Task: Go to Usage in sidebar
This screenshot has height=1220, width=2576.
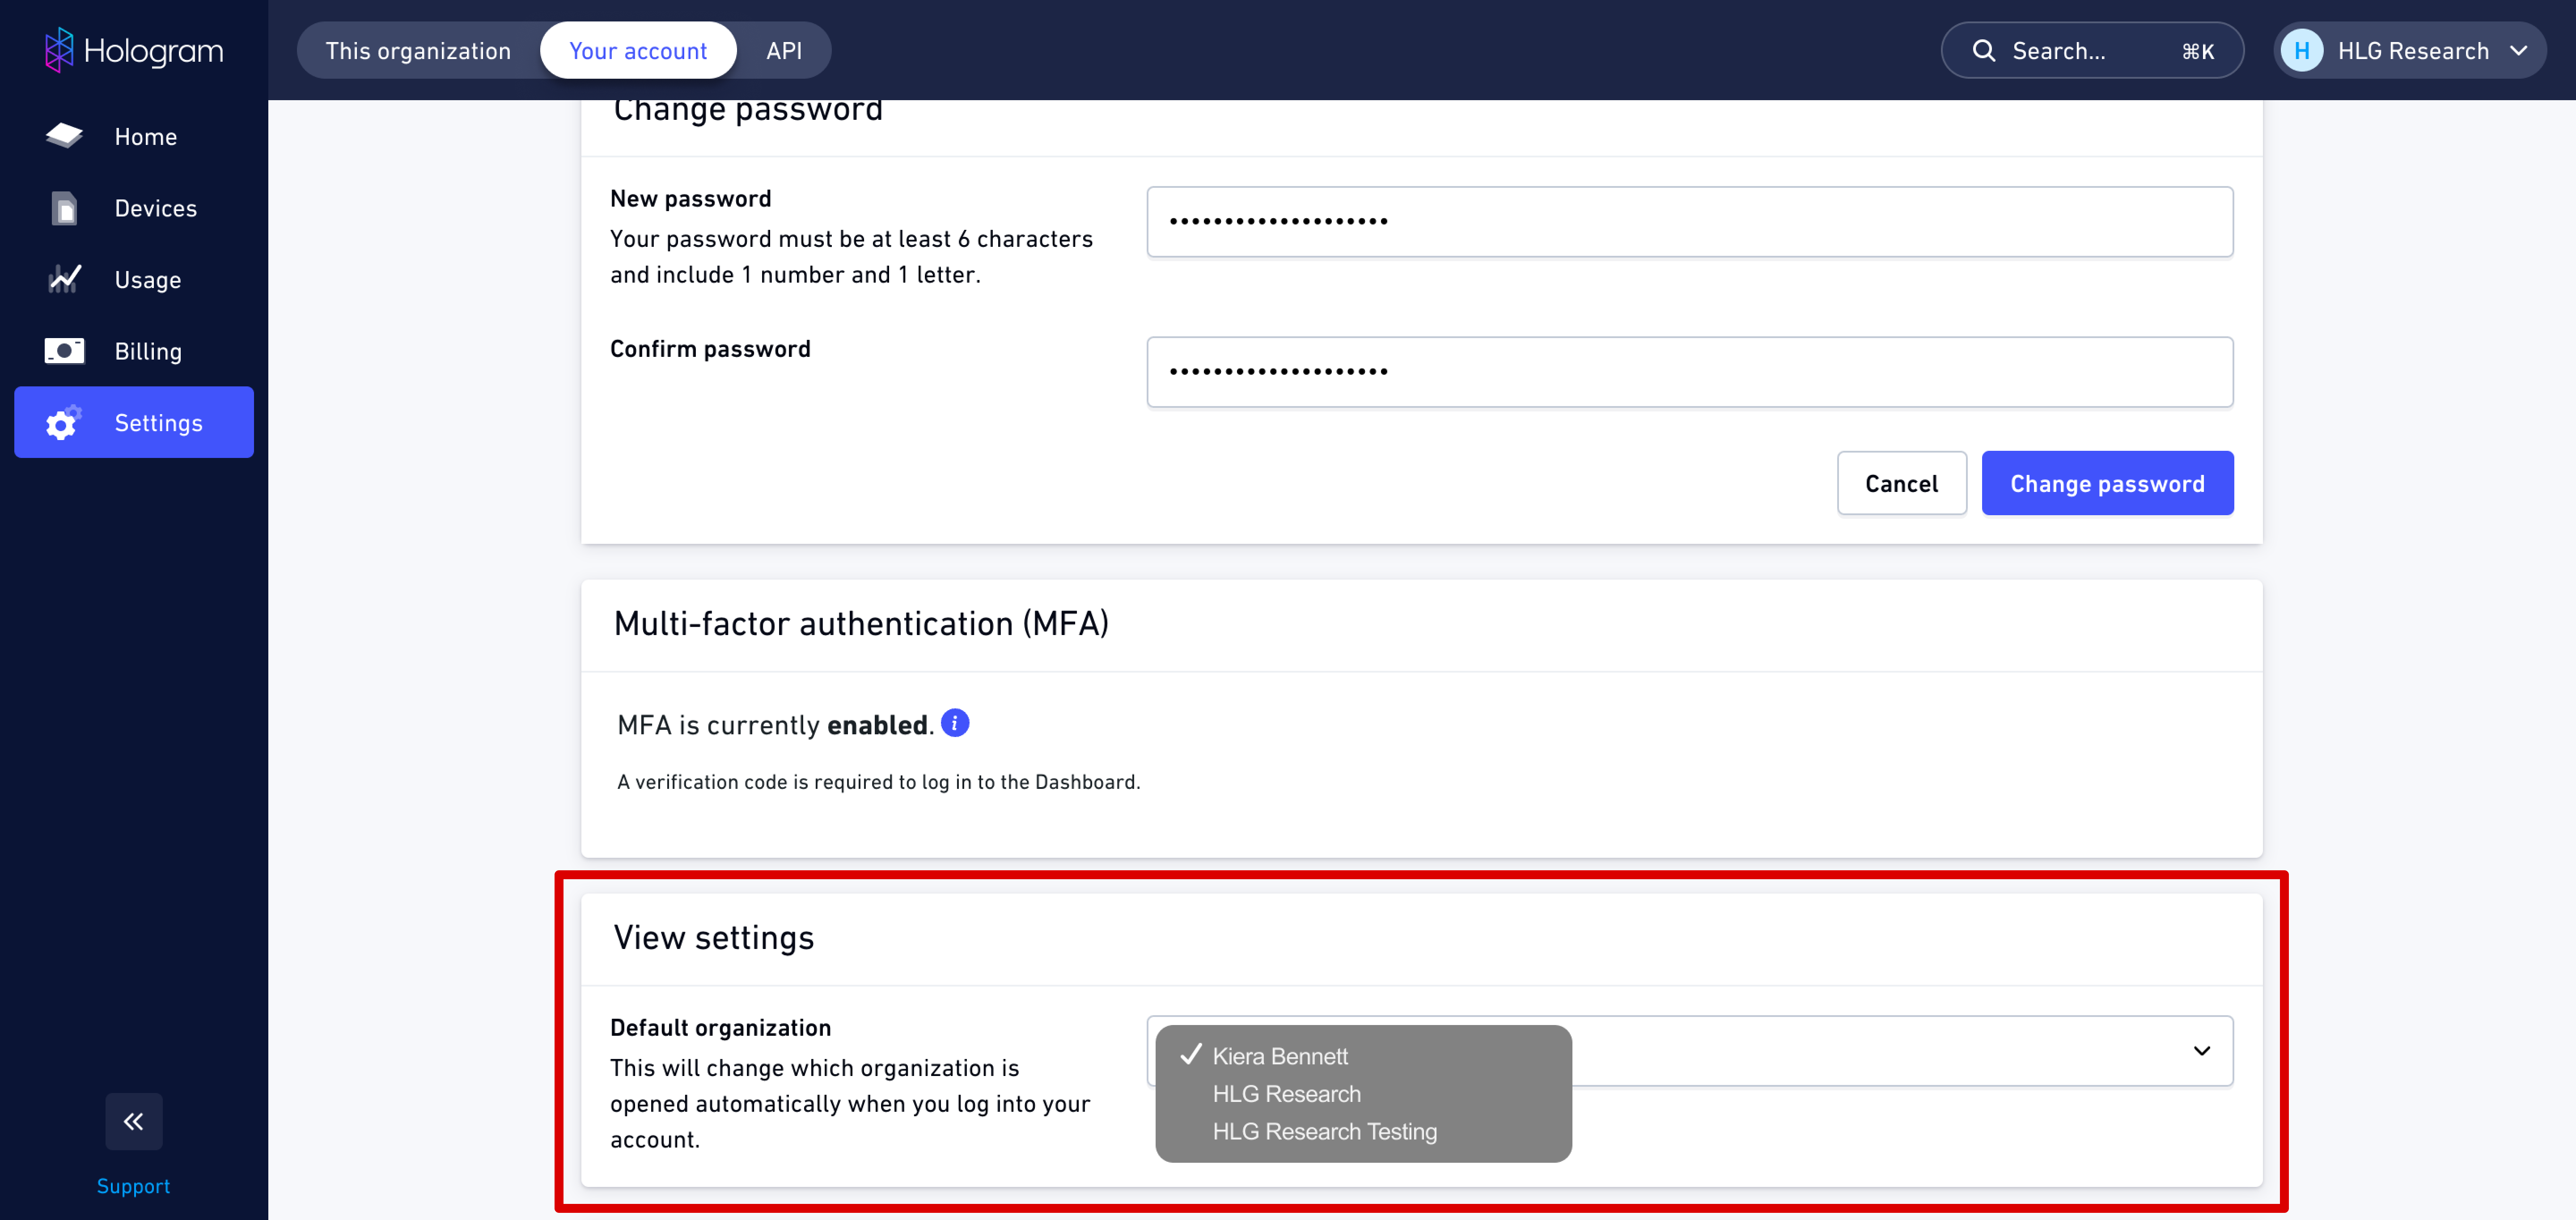Action: coord(134,279)
